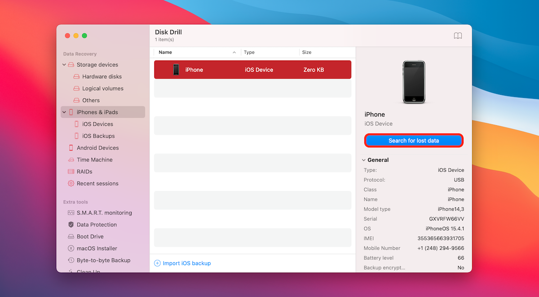Click the iPhone icon in list row
The height and width of the screenshot is (297, 539).
176,70
